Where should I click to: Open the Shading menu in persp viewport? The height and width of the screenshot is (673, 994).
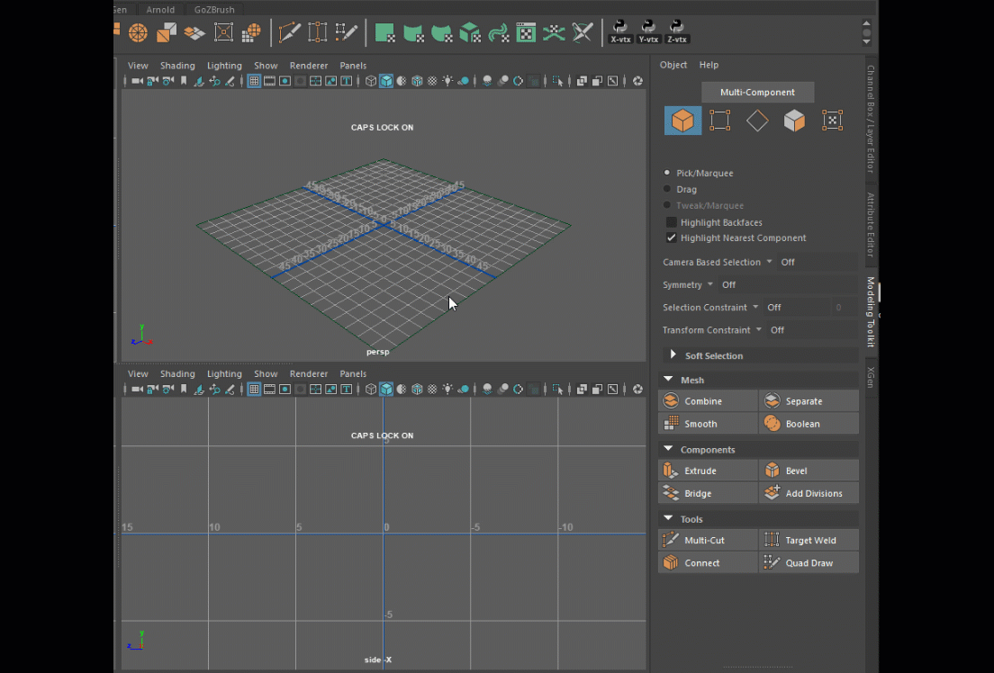point(177,66)
